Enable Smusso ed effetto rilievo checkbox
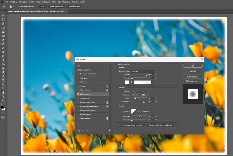The height and width of the screenshot is (156, 233). click(x=78, y=74)
